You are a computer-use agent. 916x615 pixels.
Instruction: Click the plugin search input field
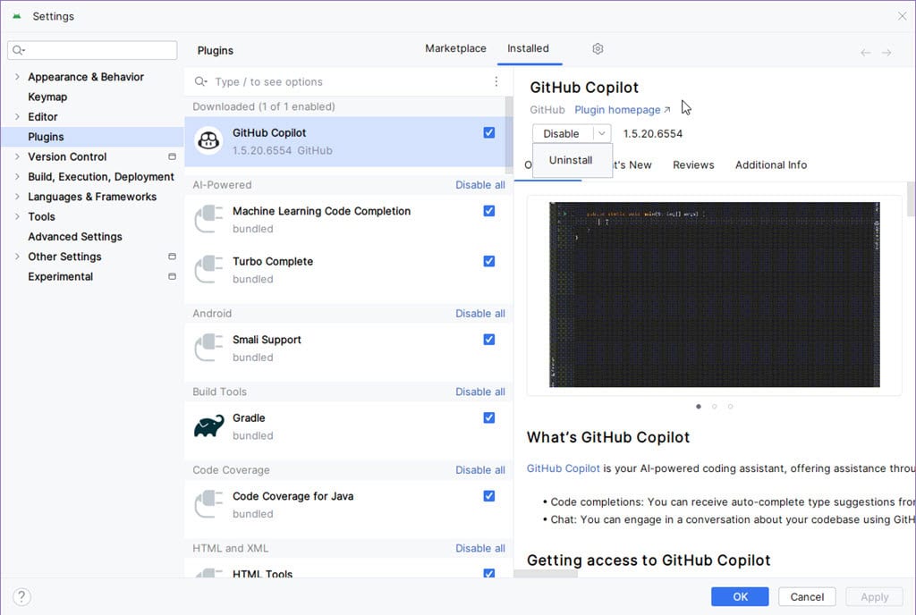[x=350, y=81]
